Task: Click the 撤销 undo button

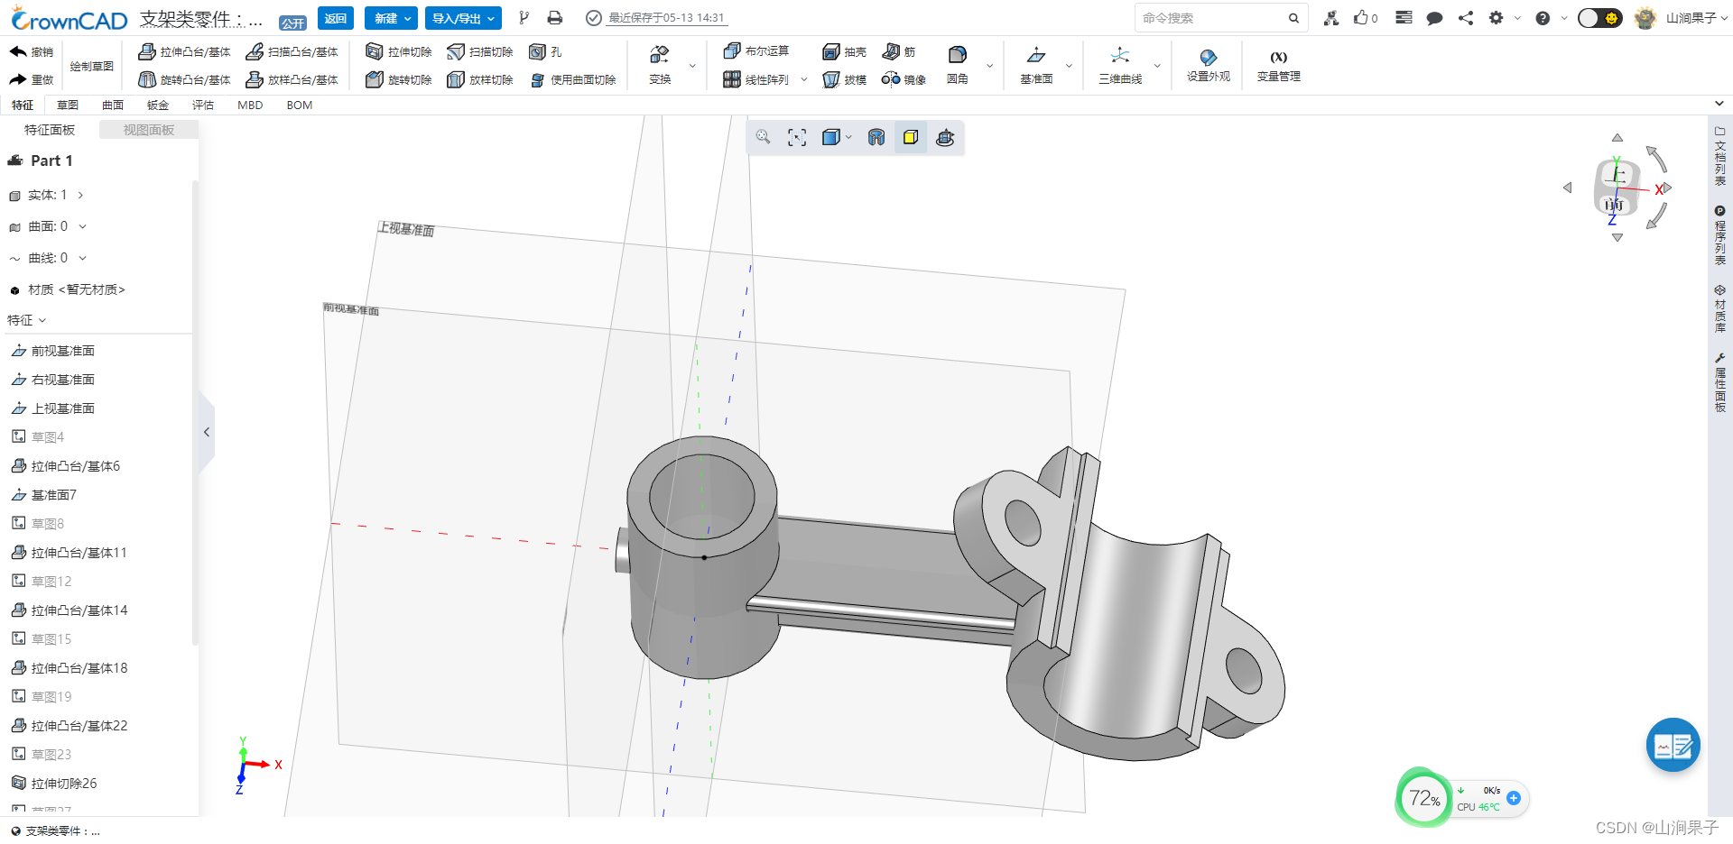Action: point(32,52)
